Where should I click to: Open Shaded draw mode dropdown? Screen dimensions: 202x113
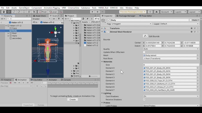(41, 19)
